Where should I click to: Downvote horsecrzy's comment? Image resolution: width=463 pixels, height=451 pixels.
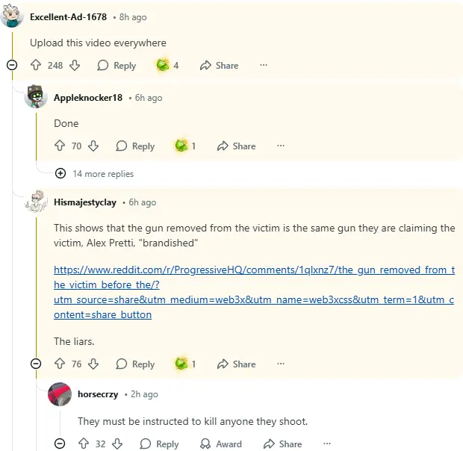(x=116, y=444)
